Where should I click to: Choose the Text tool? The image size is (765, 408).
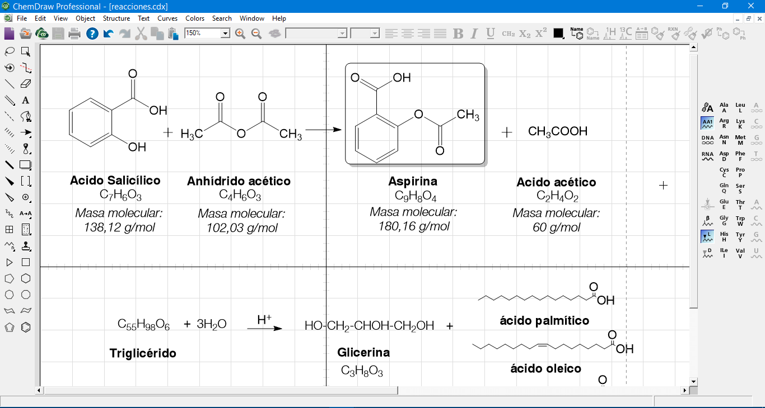(25, 101)
